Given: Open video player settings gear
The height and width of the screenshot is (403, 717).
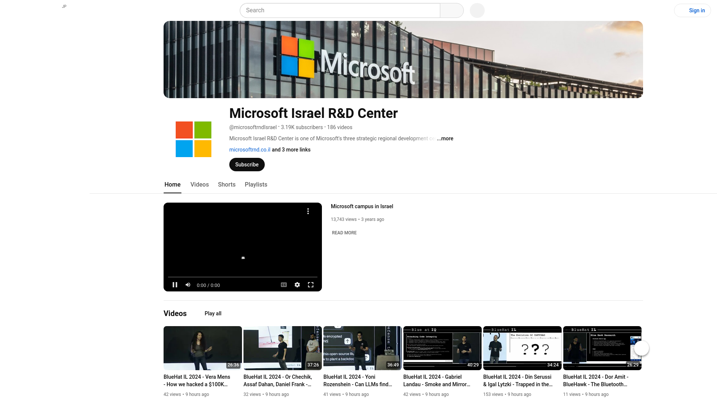Looking at the screenshot, I should (x=297, y=285).
